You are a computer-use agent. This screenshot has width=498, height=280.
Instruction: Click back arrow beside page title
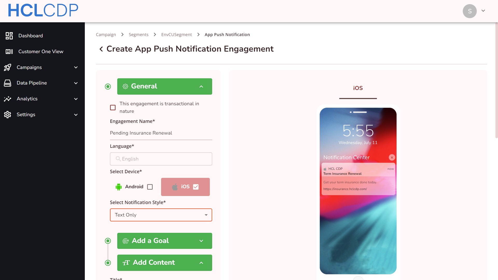101,49
